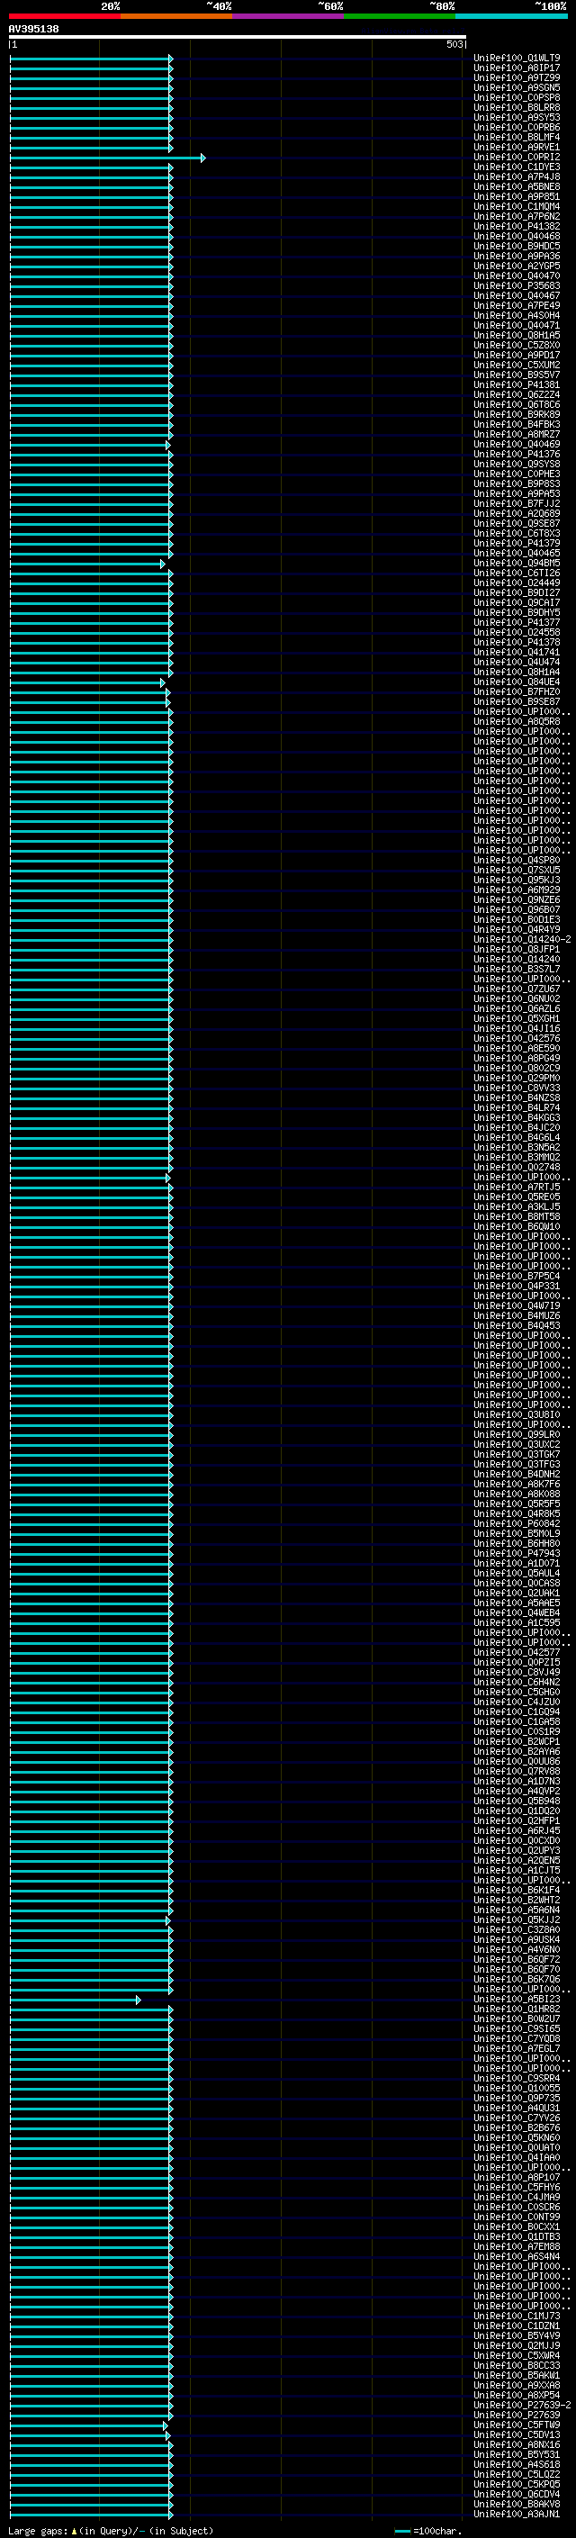Open hit UniRef100_B7FH20
The image size is (576, 2538).
pyautogui.click(x=517, y=692)
